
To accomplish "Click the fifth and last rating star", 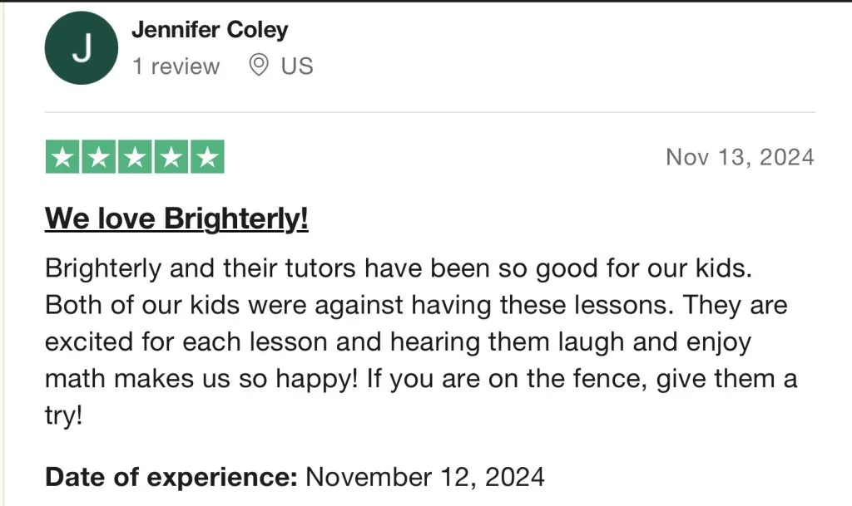I will click(x=207, y=157).
